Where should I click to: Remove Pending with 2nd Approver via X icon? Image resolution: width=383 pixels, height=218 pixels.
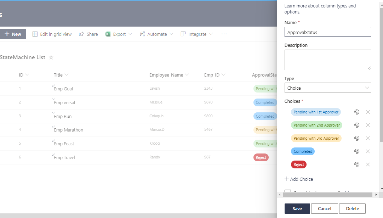368,125
